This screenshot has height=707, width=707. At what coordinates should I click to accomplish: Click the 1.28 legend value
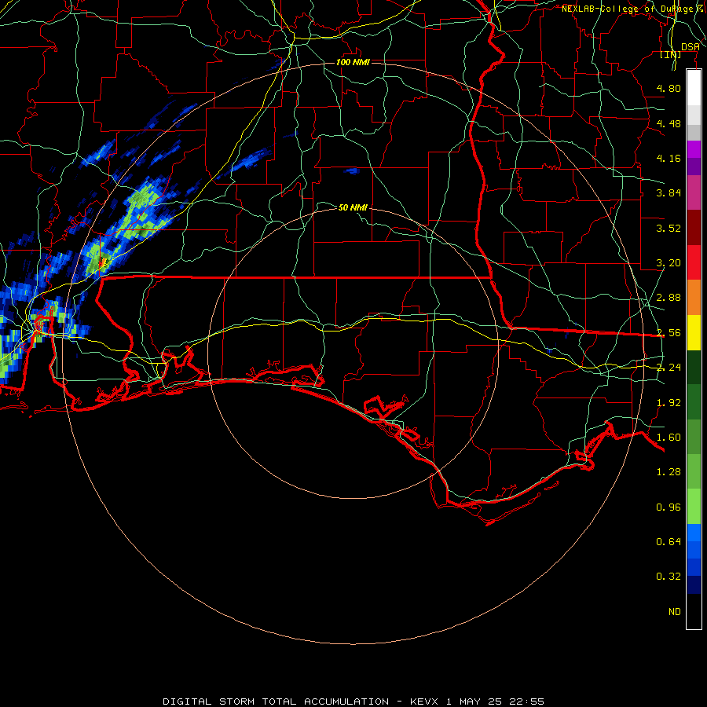coord(669,472)
